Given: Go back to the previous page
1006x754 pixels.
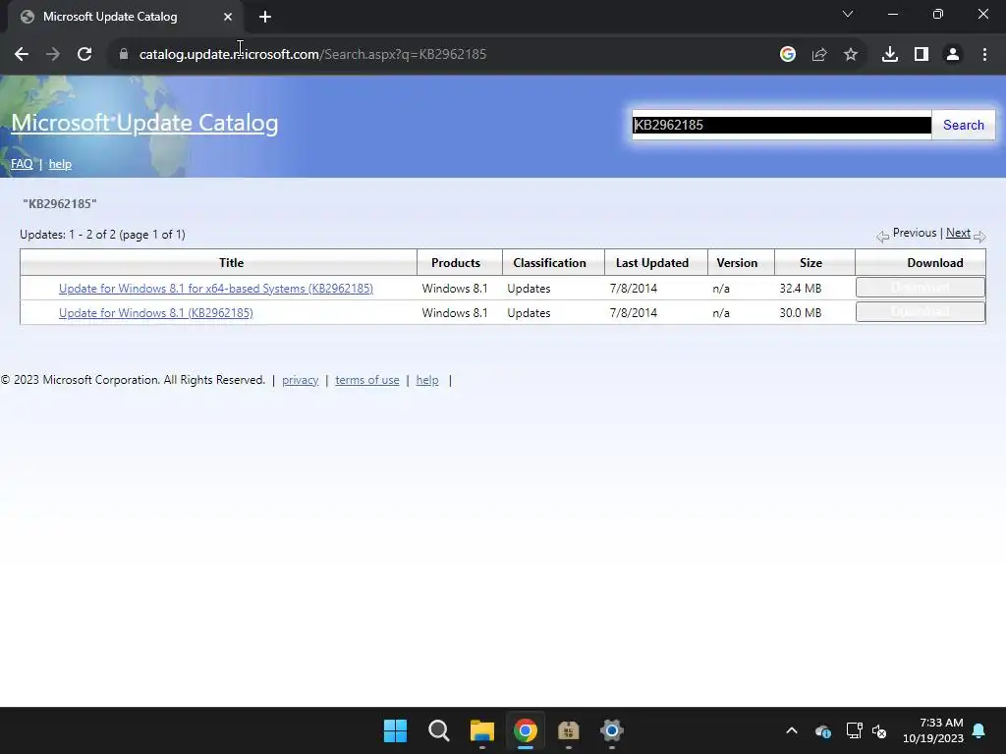Looking at the screenshot, I should [22, 55].
